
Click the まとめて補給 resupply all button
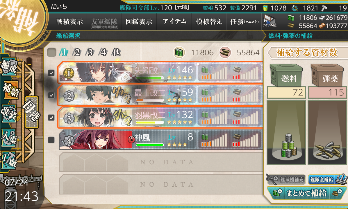(x=306, y=193)
